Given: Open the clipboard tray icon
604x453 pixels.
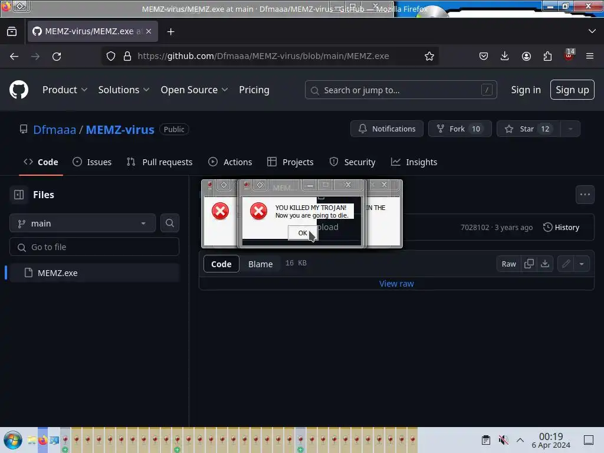Looking at the screenshot, I should [486, 440].
